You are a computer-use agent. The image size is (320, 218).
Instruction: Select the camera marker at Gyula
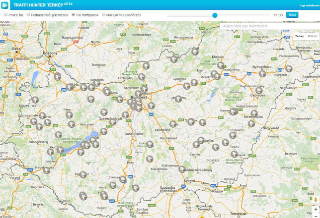click(x=235, y=154)
